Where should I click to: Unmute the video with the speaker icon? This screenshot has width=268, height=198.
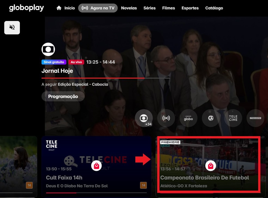coord(12,27)
